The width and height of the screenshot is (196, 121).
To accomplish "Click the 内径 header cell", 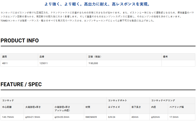I will (x=159, y=109).
